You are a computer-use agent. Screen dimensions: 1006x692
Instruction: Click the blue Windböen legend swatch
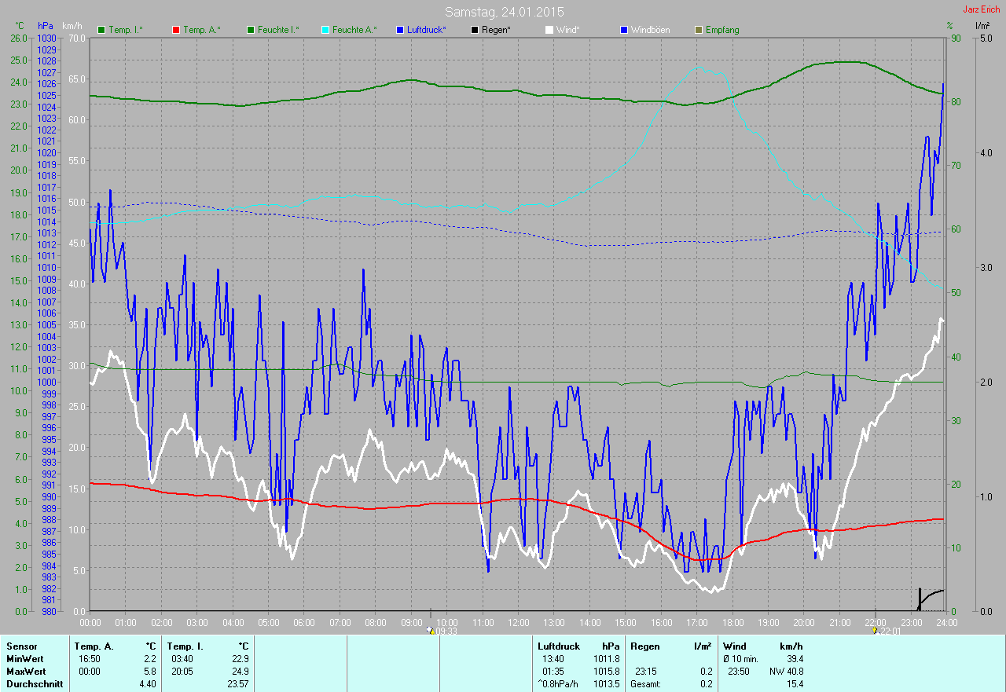[624, 30]
